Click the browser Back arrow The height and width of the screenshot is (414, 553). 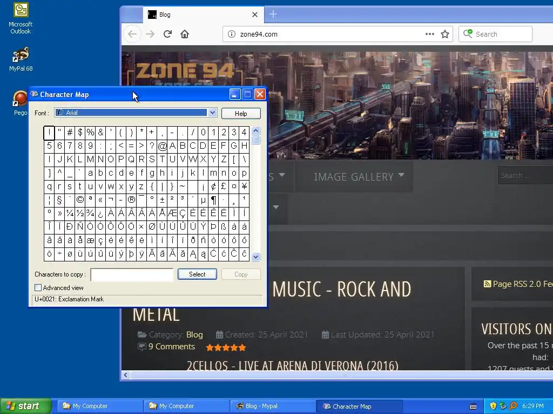132,34
